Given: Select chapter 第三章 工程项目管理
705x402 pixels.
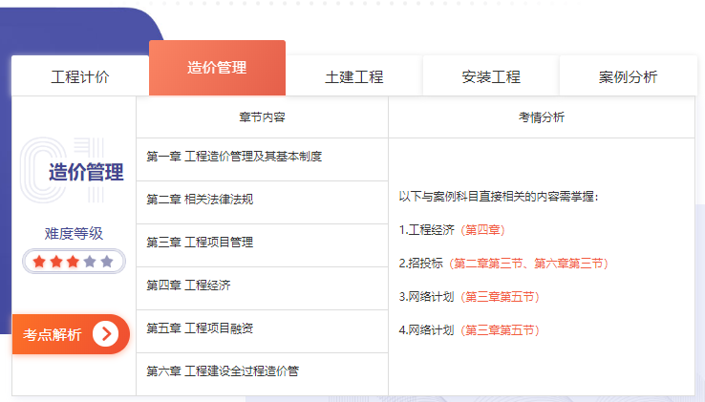Looking at the screenshot, I should [x=200, y=243].
